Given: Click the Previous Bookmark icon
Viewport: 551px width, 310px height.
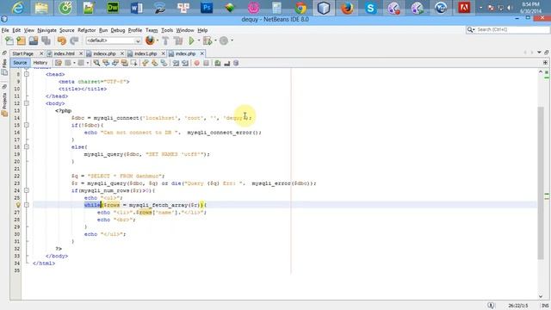Looking at the screenshot, I should (x=145, y=63).
